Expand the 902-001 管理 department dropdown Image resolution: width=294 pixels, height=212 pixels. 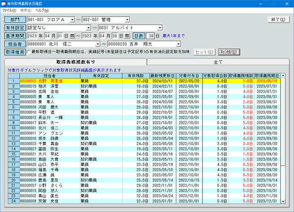[x=127, y=19]
